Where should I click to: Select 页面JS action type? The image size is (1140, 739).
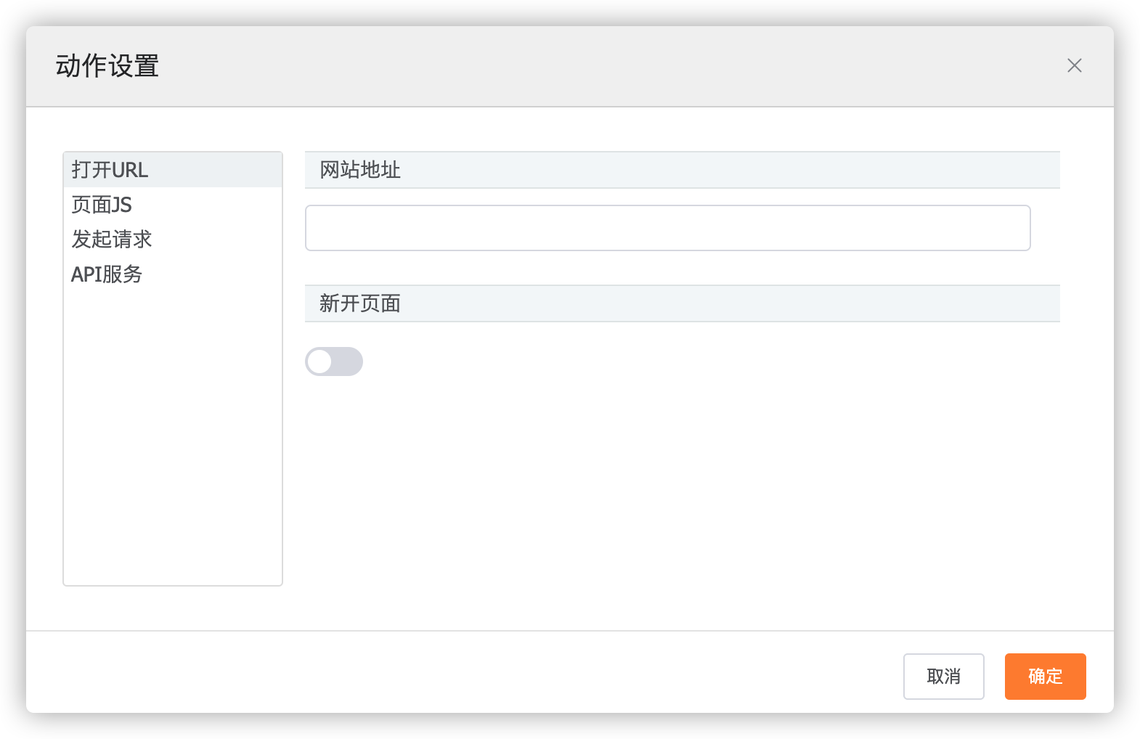click(102, 205)
